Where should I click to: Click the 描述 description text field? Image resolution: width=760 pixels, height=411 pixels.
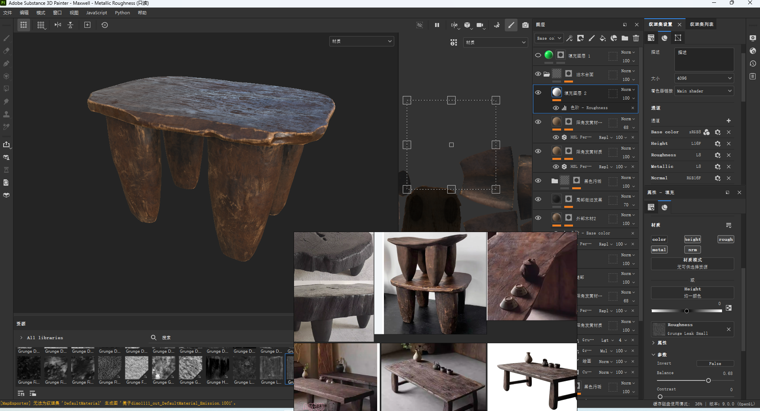pos(704,60)
